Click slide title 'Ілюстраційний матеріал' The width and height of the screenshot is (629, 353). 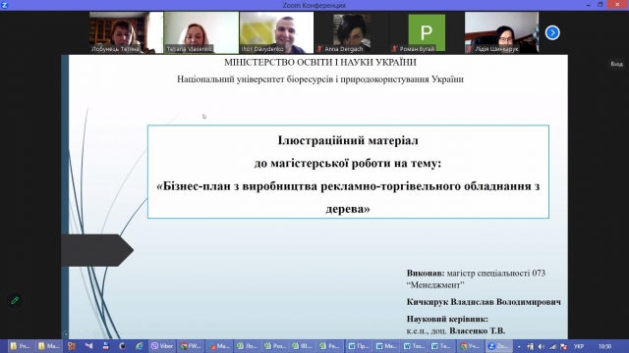coord(348,140)
